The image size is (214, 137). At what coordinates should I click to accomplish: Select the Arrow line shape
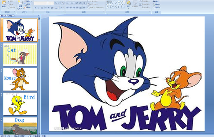click(116, 2)
